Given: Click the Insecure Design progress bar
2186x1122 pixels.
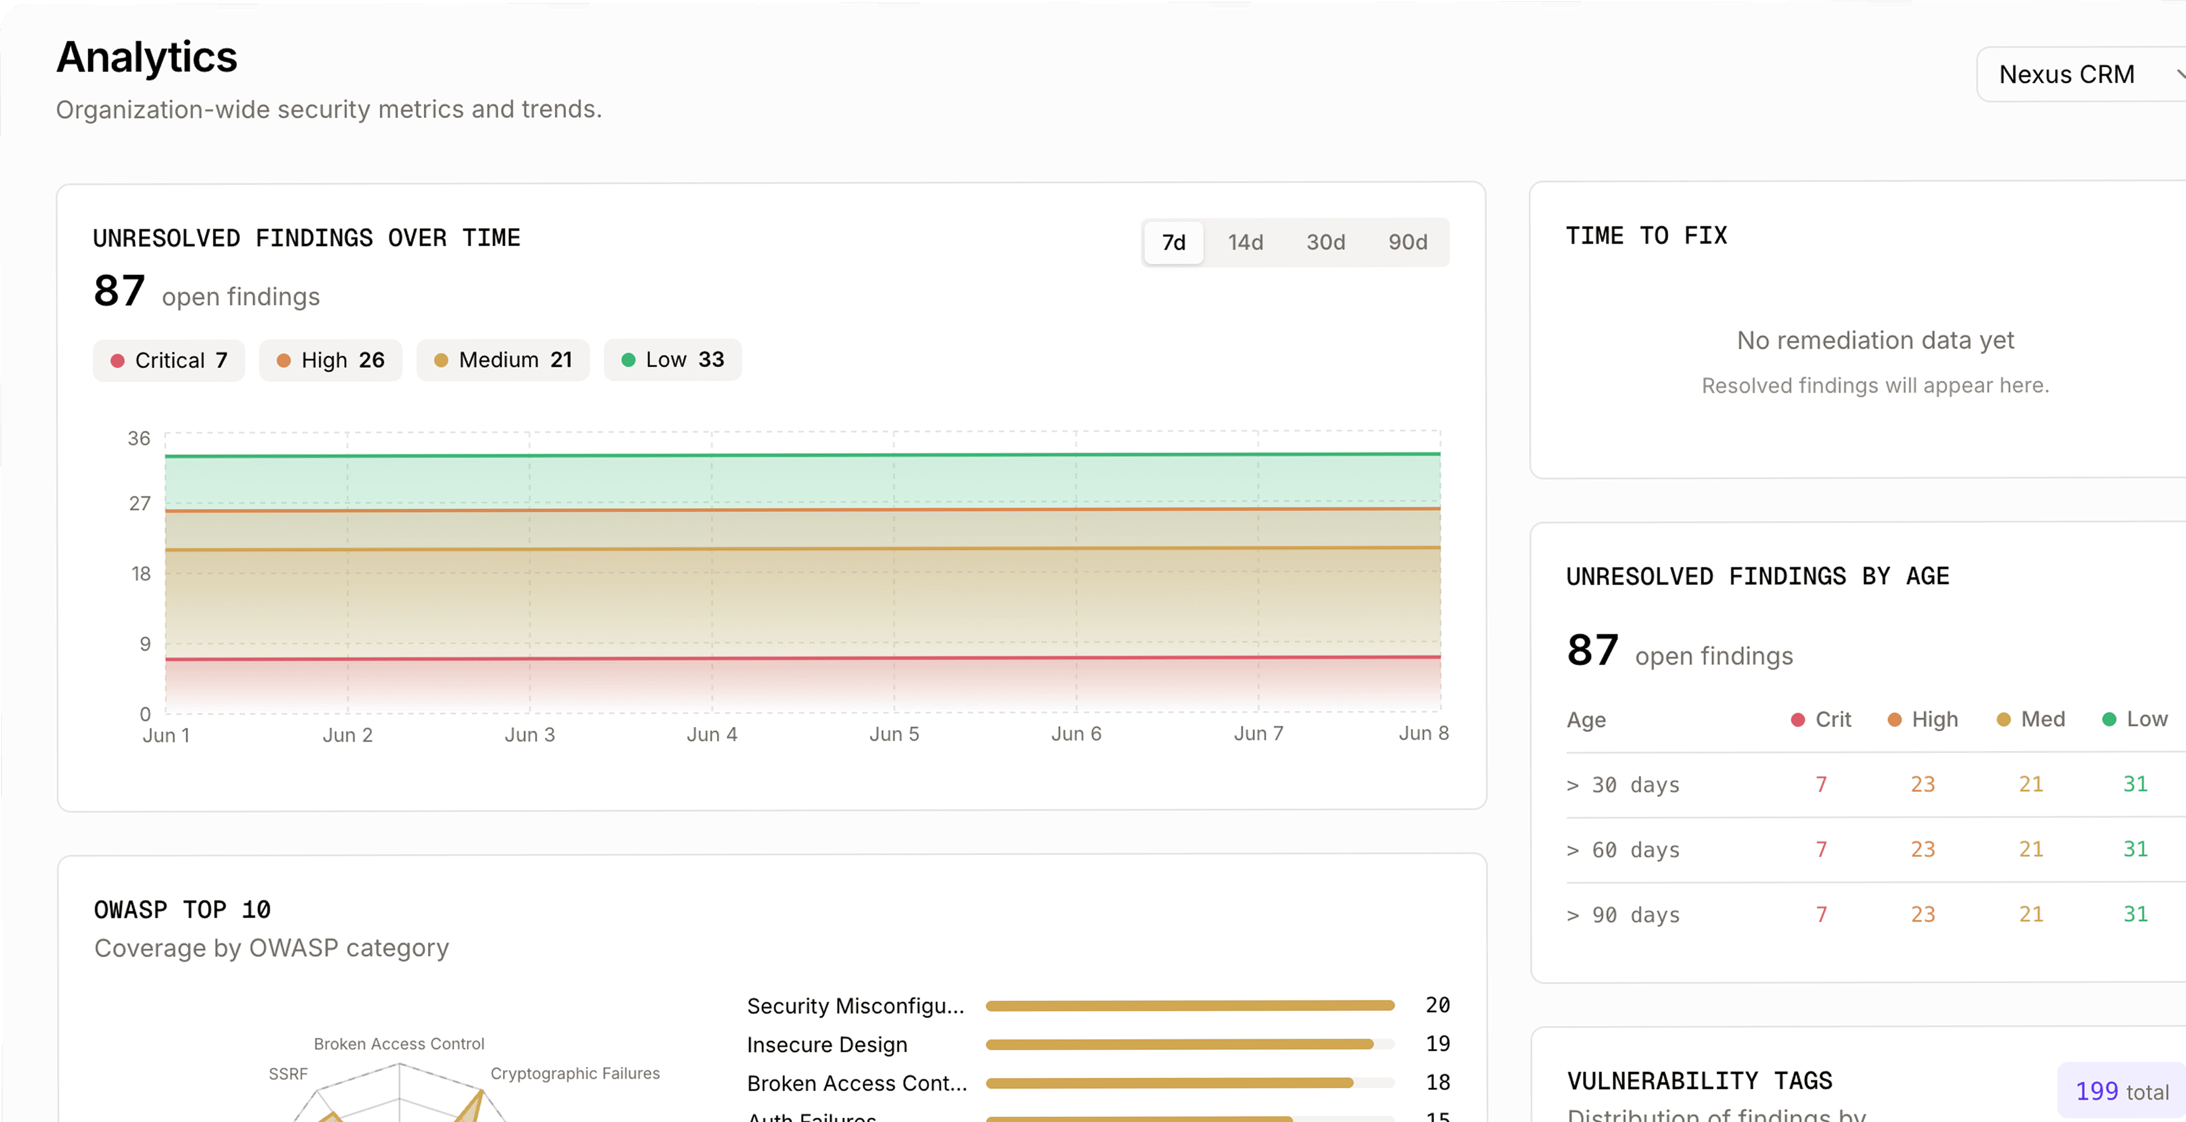Looking at the screenshot, I should pos(1189,1045).
